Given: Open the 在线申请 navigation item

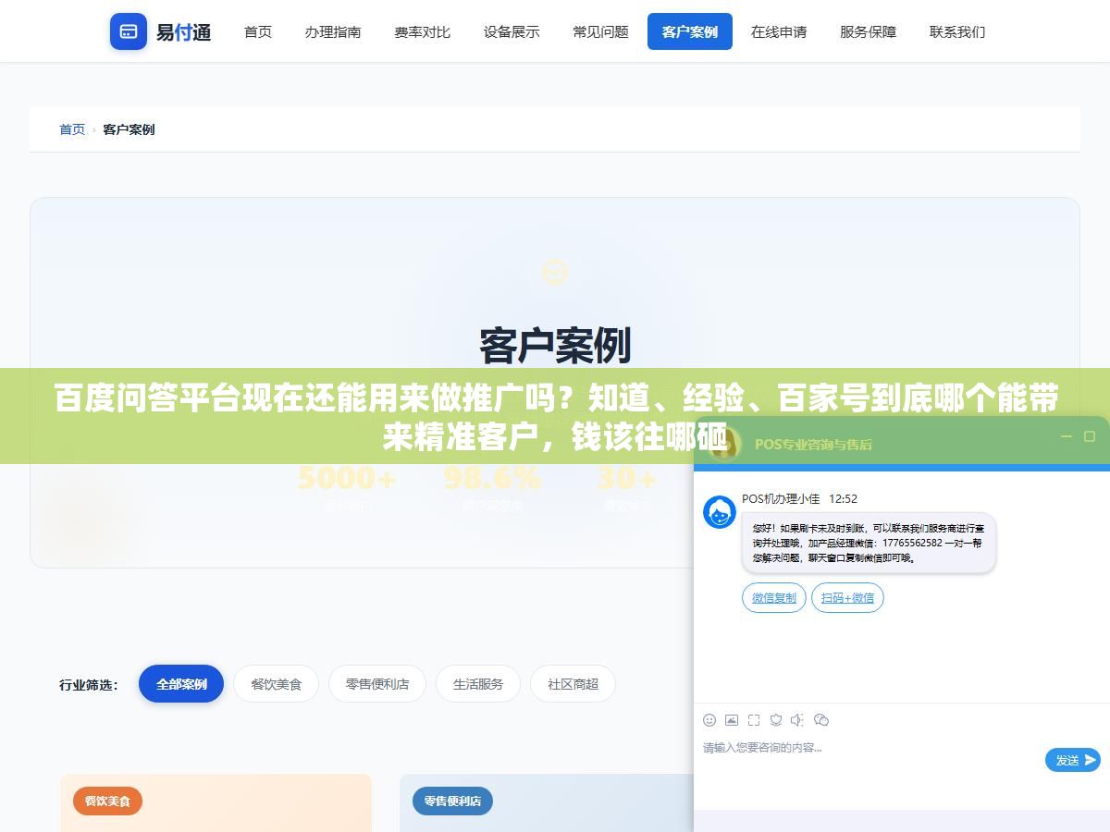Looking at the screenshot, I should point(779,31).
